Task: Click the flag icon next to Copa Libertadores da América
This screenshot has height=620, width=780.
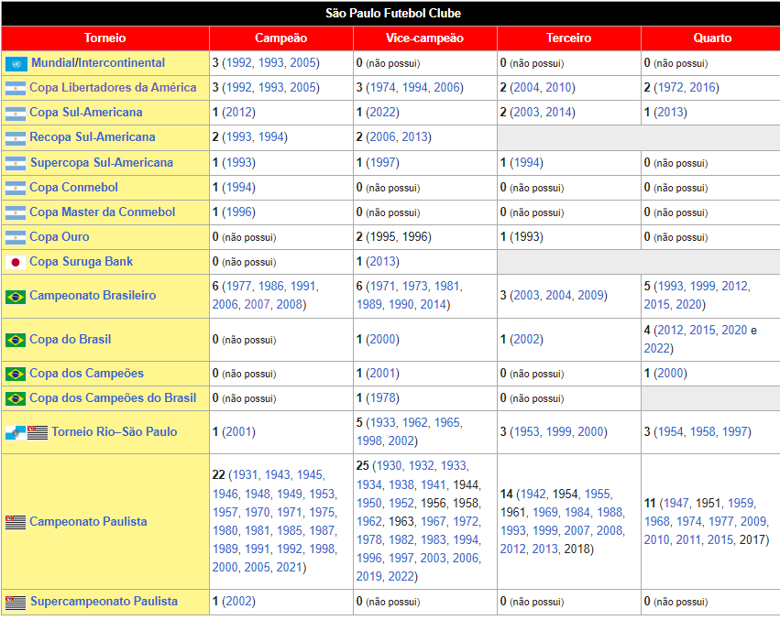Action: pyautogui.click(x=15, y=89)
